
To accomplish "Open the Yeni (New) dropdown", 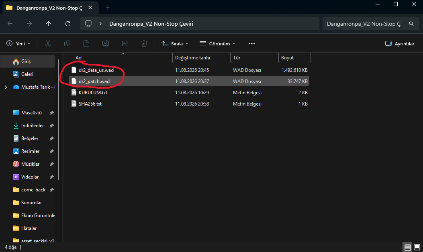I will 18,43.
